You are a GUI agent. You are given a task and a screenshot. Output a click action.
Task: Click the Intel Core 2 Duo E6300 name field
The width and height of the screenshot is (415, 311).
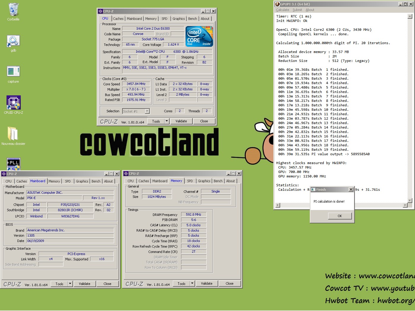pyautogui.click(x=153, y=29)
